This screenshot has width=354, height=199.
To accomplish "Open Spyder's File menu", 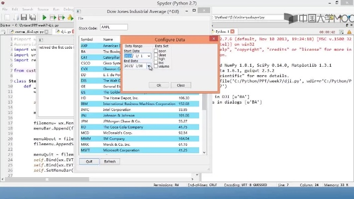I will tap(5, 9).
